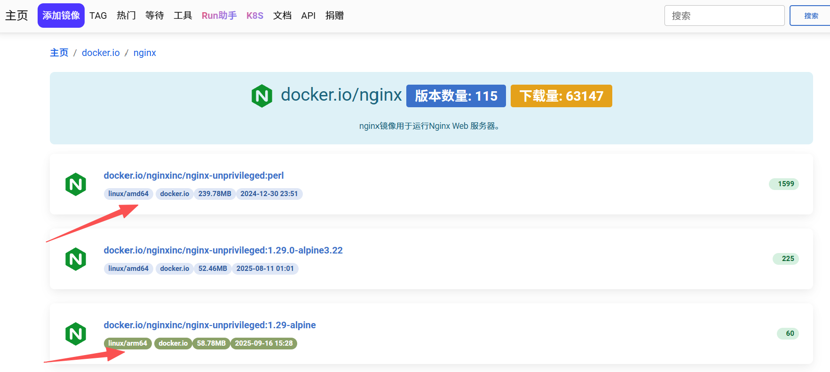This screenshot has width=830, height=372.
Task: Click the 60 download count badge
Action: [x=788, y=333]
